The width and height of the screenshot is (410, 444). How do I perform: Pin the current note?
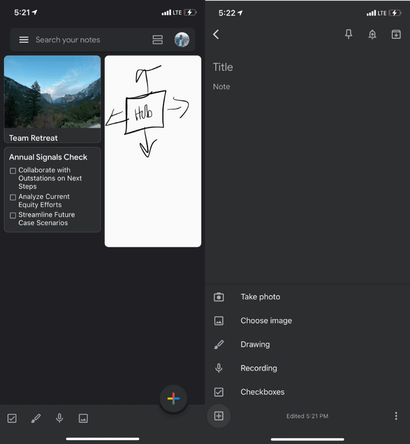click(348, 34)
